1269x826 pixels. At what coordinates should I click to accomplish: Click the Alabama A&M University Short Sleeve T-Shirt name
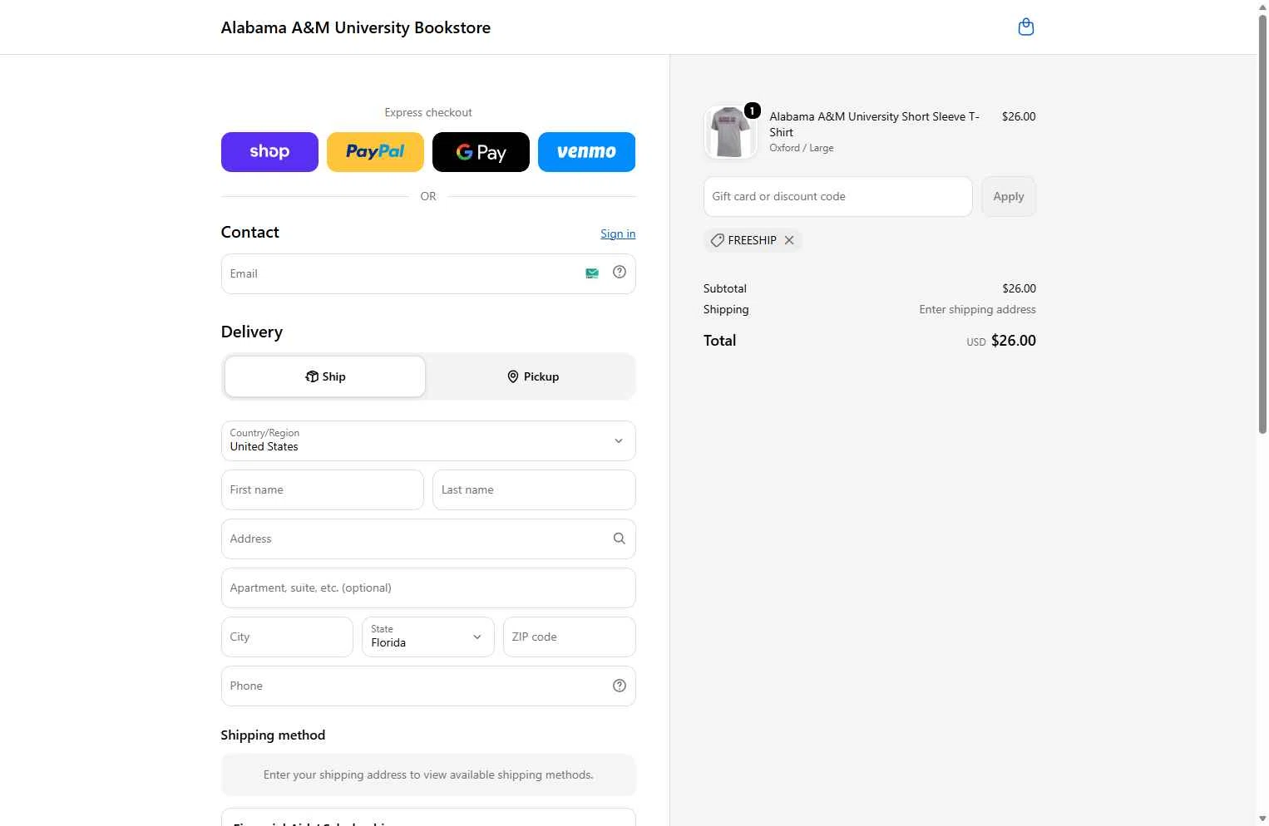tap(874, 125)
